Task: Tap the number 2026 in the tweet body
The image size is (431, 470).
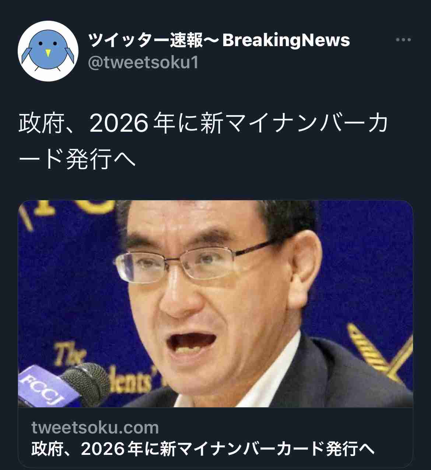Action: pos(119,124)
